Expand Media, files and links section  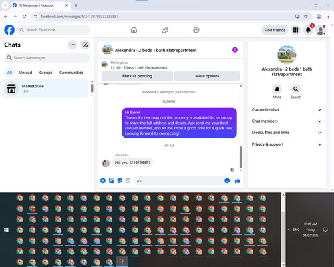click(287, 133)
